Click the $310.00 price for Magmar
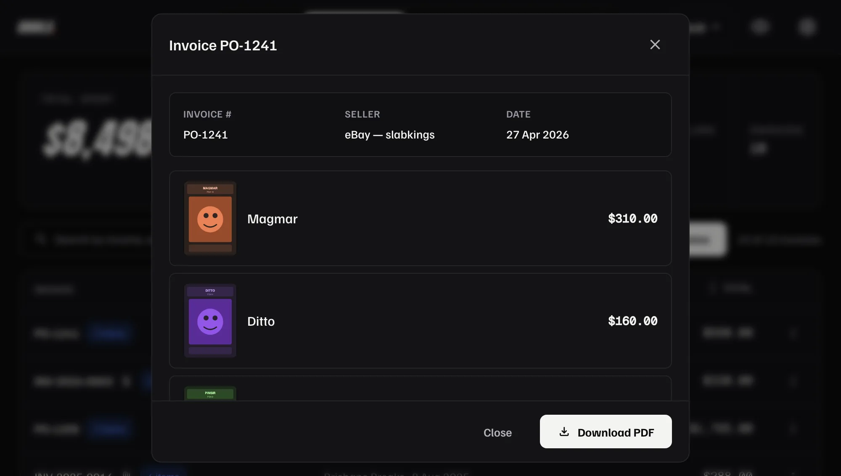 632,218
